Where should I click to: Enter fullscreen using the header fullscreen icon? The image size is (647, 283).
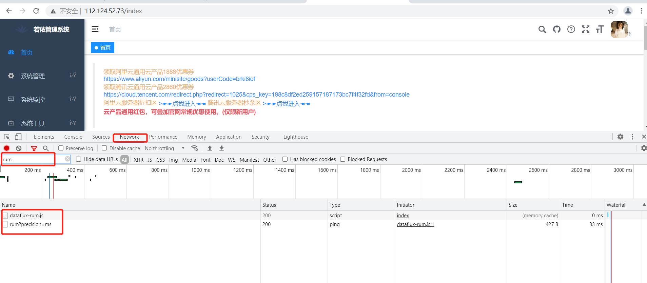coord(585,29)
